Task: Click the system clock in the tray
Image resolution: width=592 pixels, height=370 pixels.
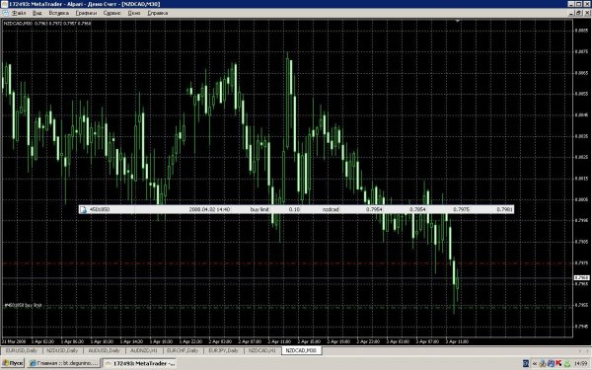Action: (581, 363)
